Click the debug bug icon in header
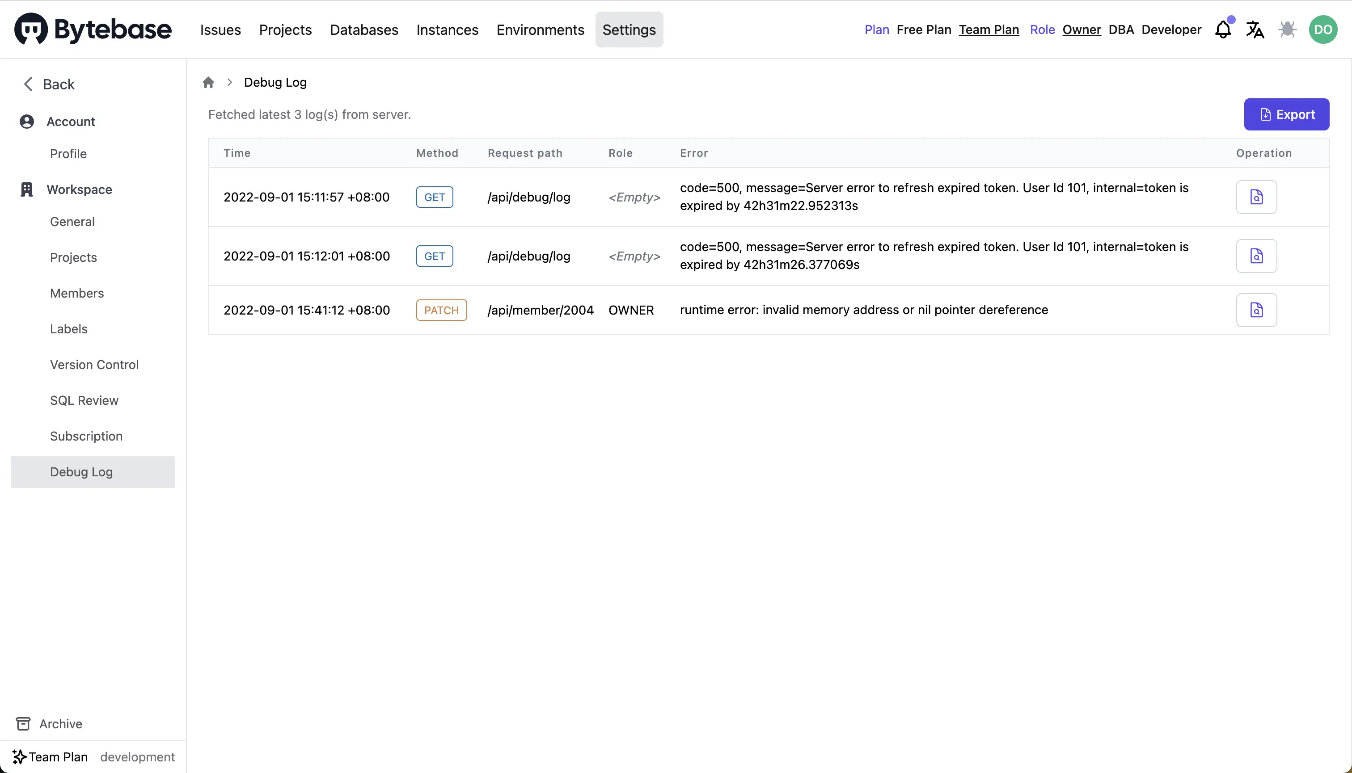This screenshot has width=1352, height=773. coord(1287,30)
